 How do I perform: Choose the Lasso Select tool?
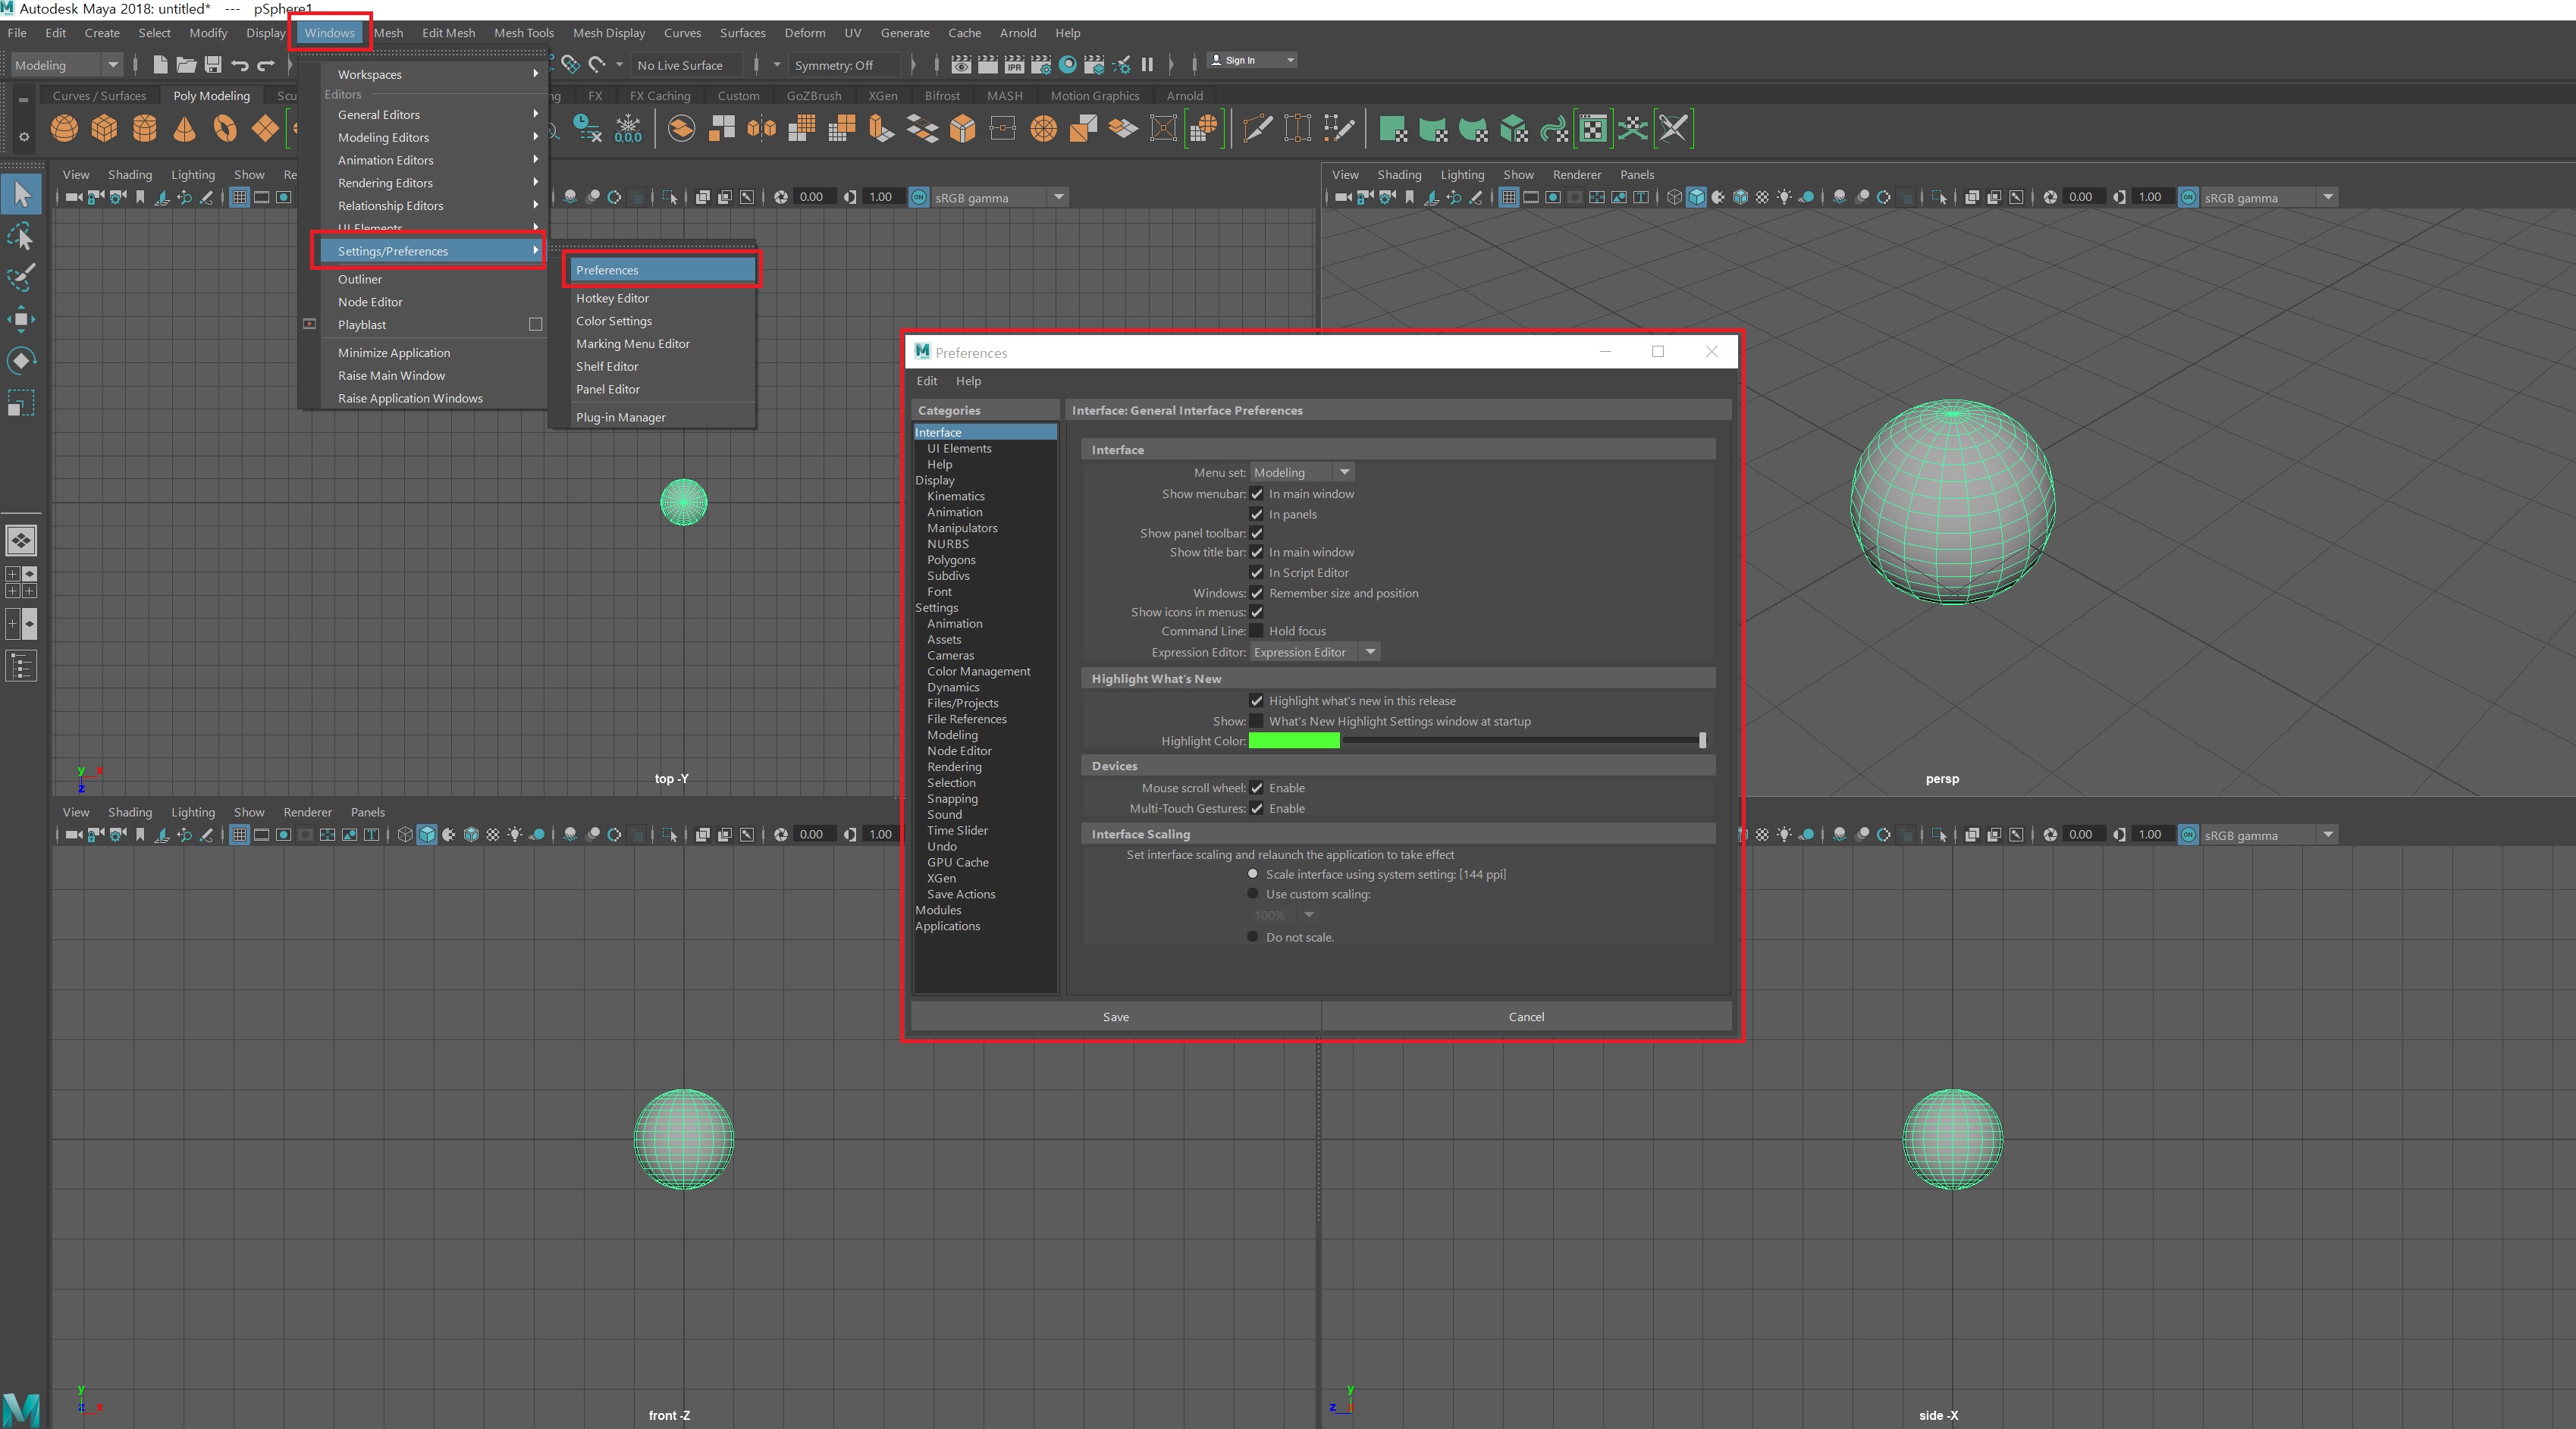point(21,236)
